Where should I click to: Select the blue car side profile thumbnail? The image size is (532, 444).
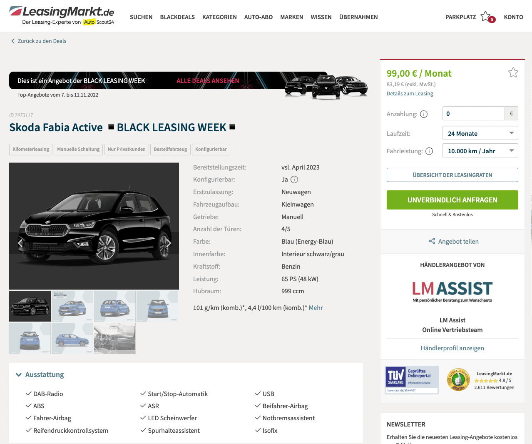[x=72, y=338]
